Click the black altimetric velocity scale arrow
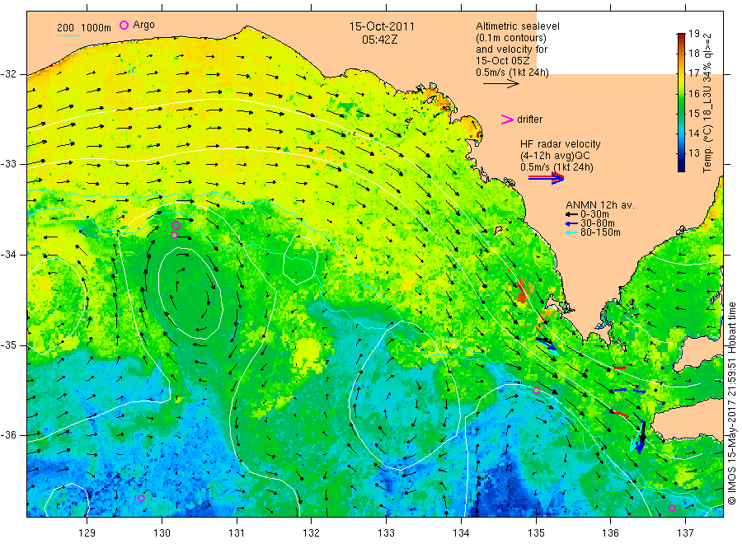The image size is (742, 544). tap(501, 84)
